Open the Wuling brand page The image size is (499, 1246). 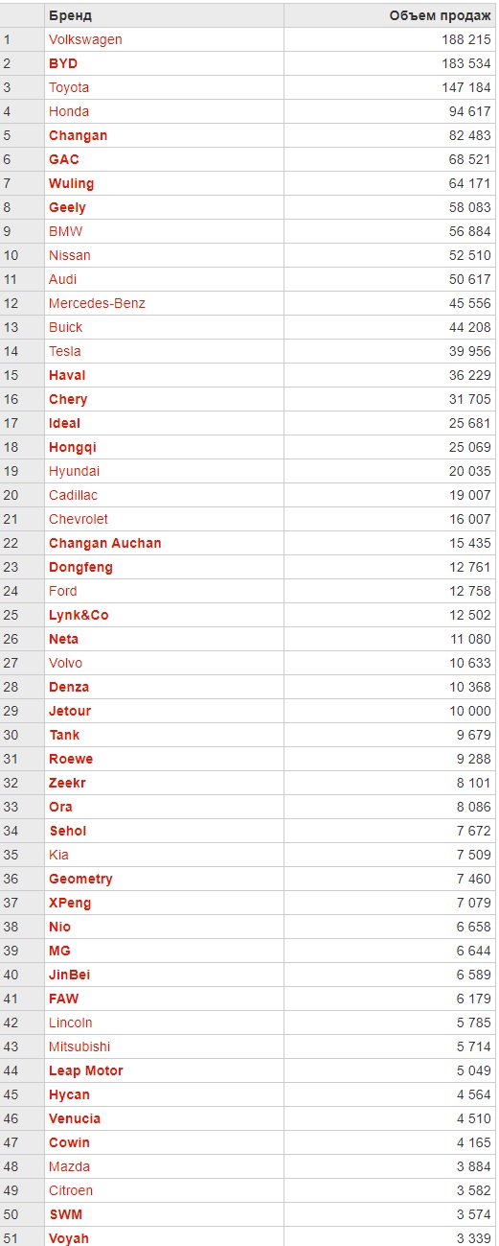point(71,183)
